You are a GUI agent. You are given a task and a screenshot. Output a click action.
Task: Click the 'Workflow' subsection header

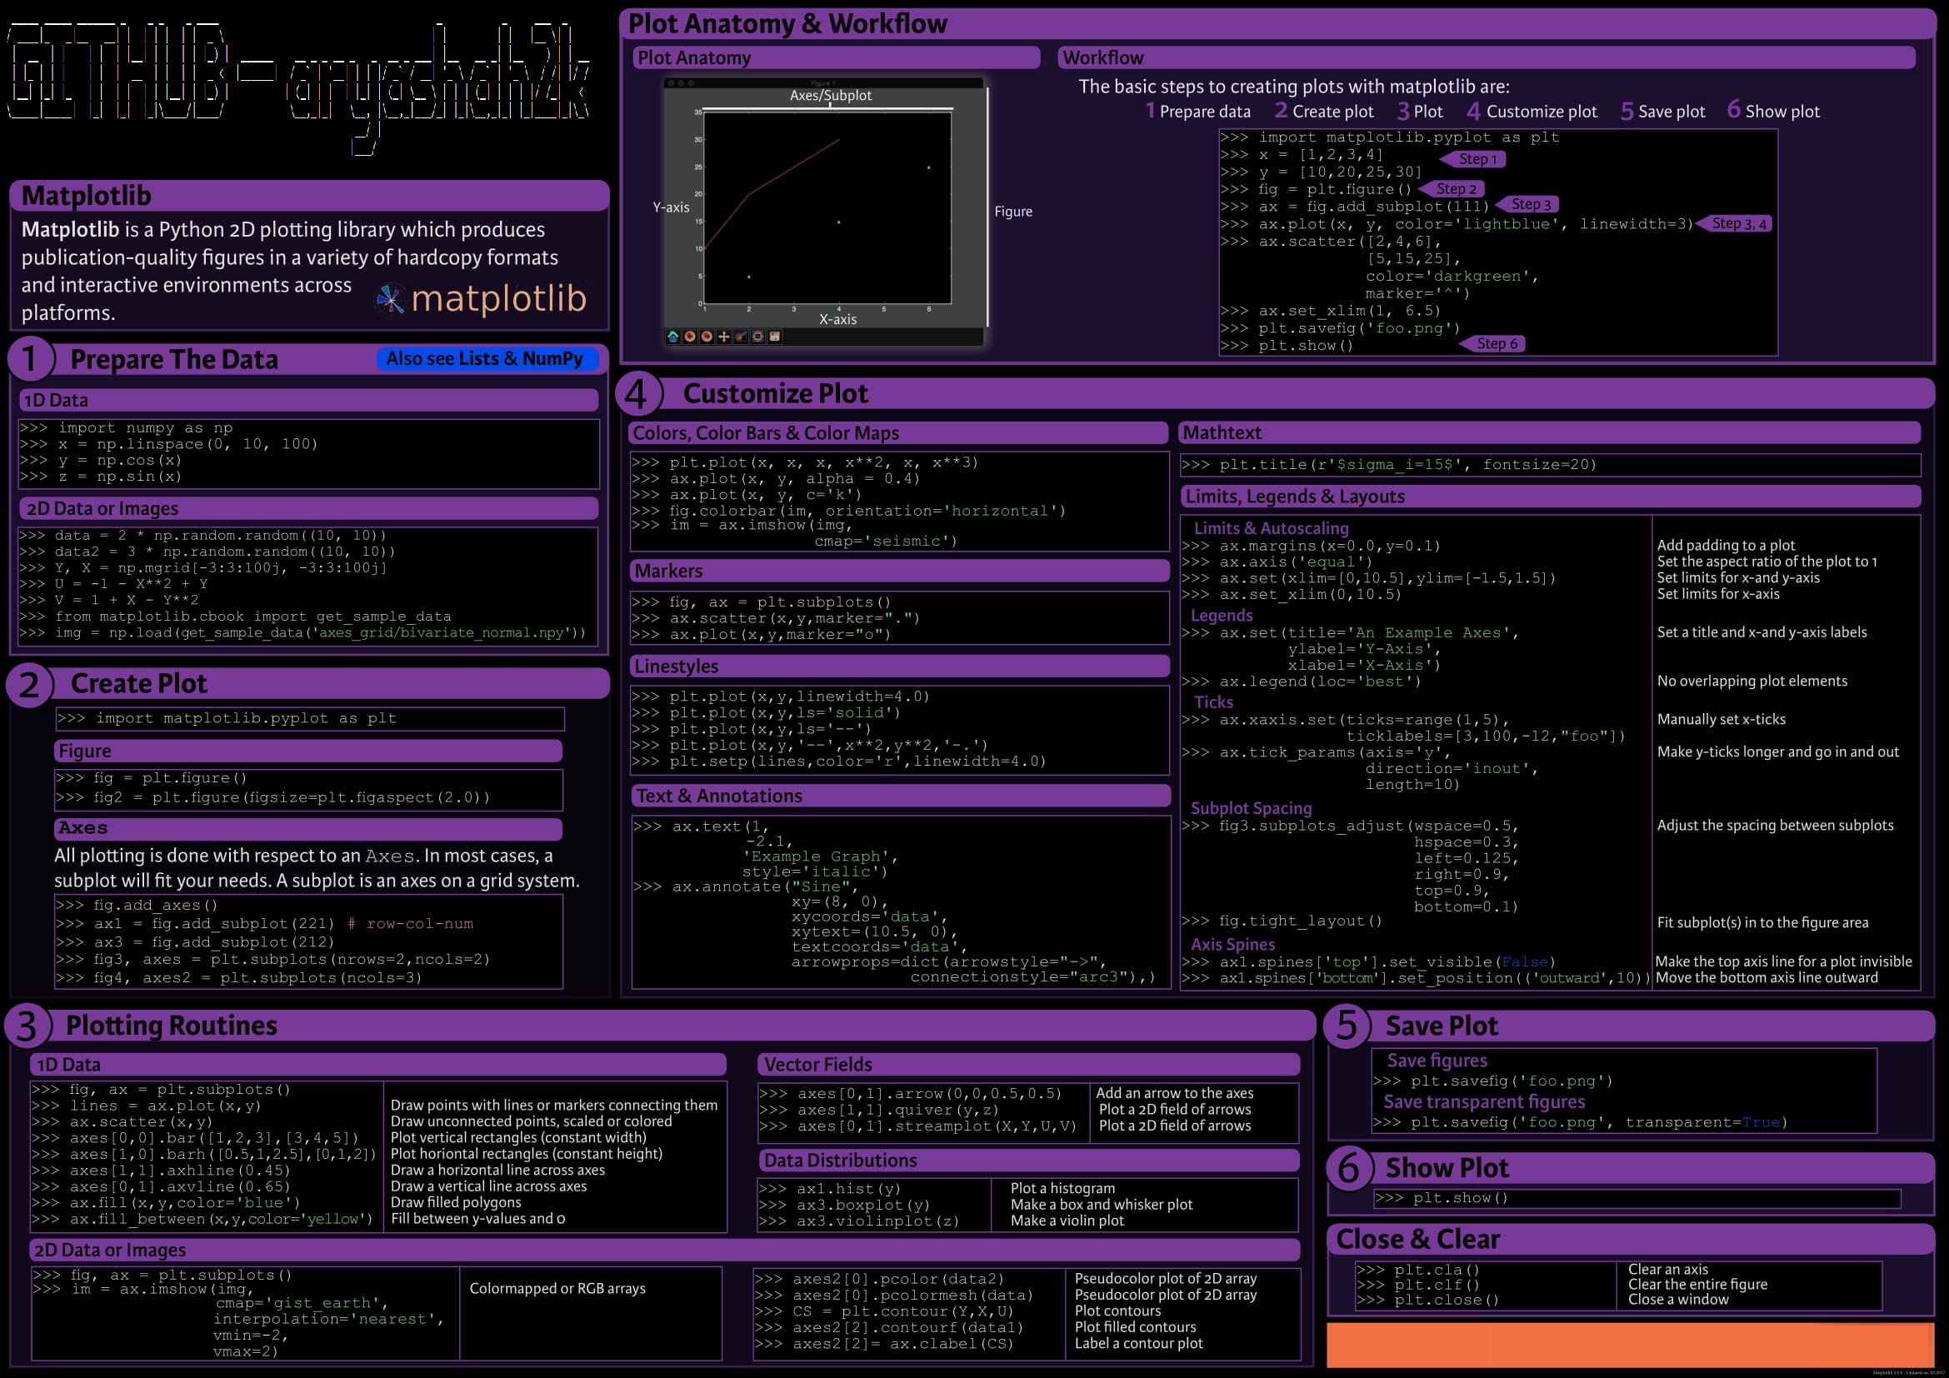(x=1487, y=57)
